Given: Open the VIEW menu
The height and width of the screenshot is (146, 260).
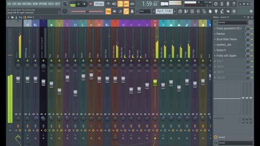Looking at the screenshot, I should pyautogui.click(x=35, y=4).
